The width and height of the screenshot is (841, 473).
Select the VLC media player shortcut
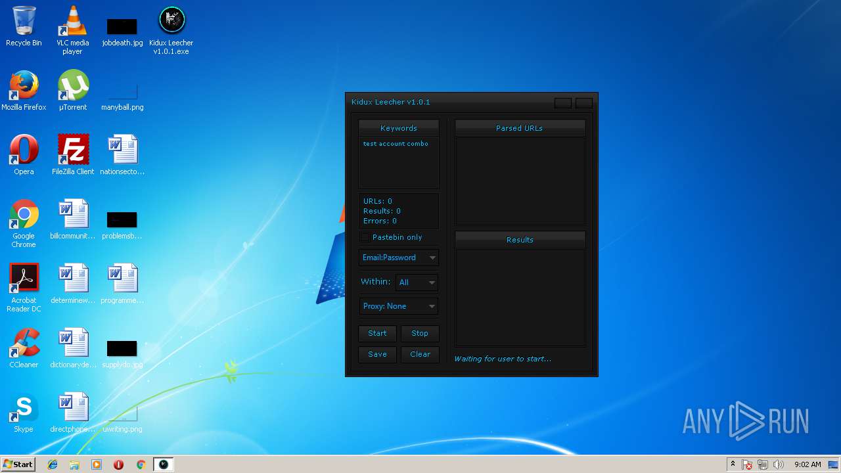pos(72,30)
